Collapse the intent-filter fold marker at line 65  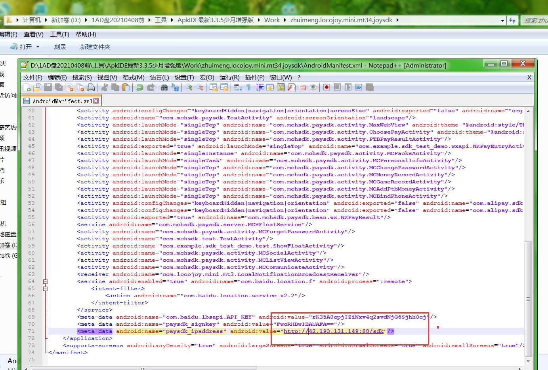tap(45, 289)
